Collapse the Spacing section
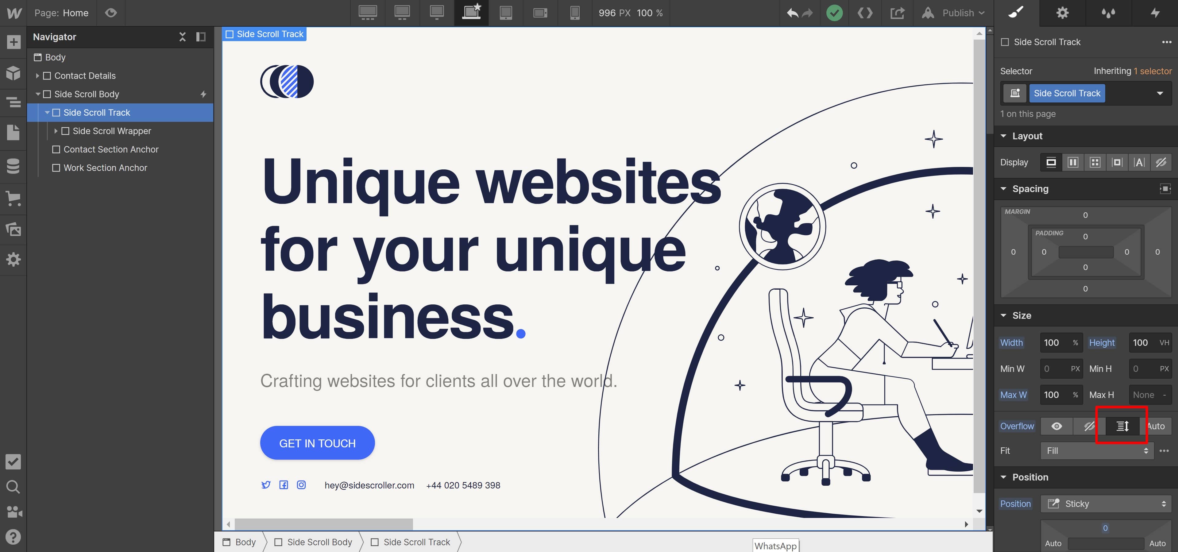Image resolution: width=1178 pixels, height=552 pixels. point(1004,188)
